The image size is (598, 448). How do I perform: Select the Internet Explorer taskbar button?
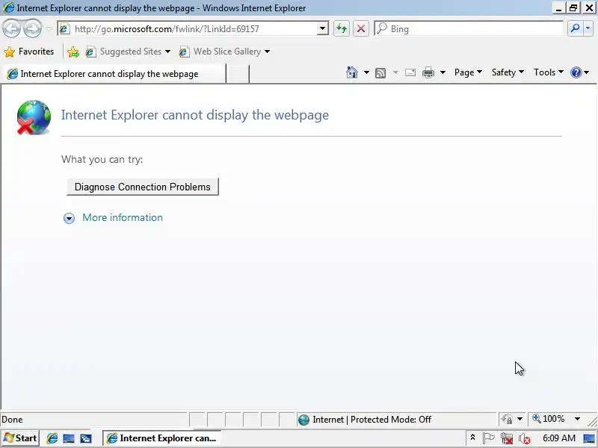tap(162, 438)
